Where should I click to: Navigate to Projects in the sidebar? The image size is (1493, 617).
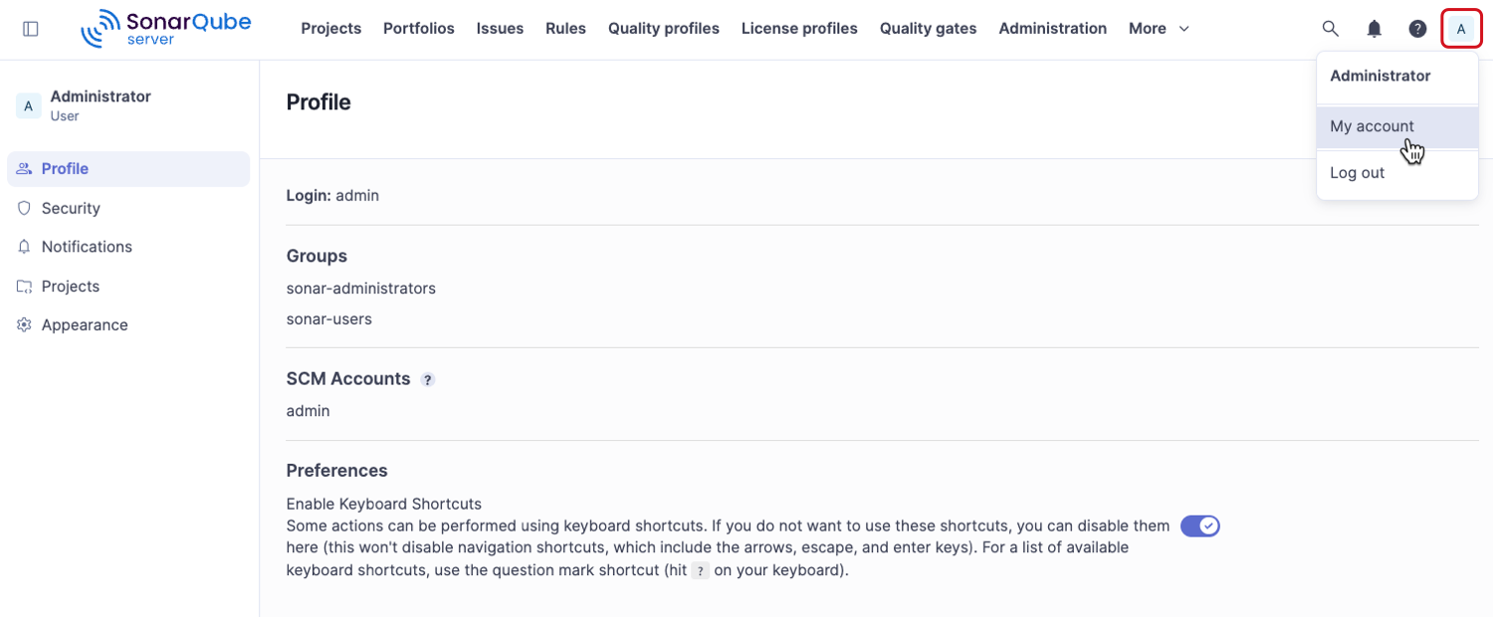point(70,286)
